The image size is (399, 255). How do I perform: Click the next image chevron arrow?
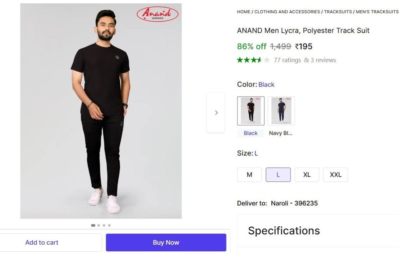click(x=216, y=113)
